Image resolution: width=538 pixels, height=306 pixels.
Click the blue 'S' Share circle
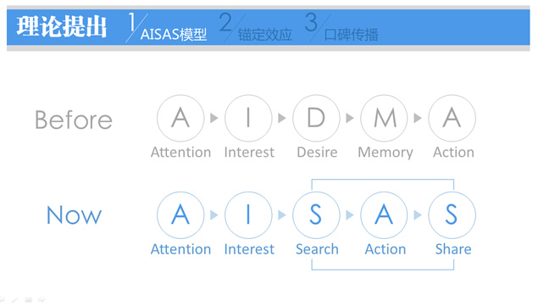452,215
